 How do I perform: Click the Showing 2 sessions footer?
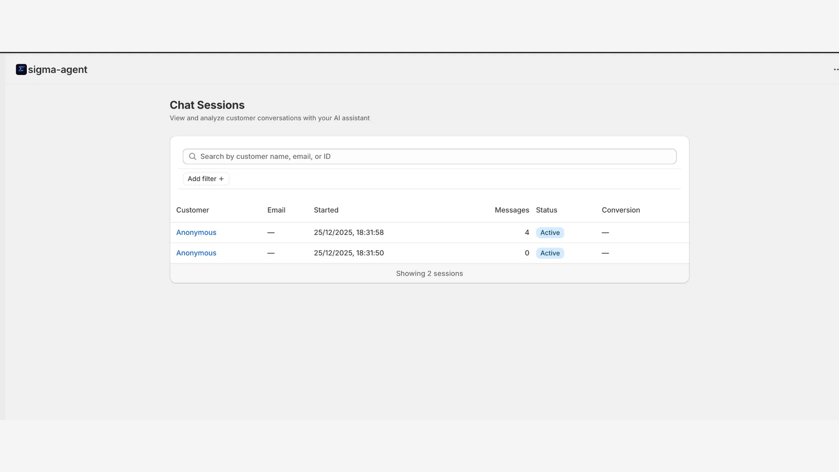click(429, 273)
